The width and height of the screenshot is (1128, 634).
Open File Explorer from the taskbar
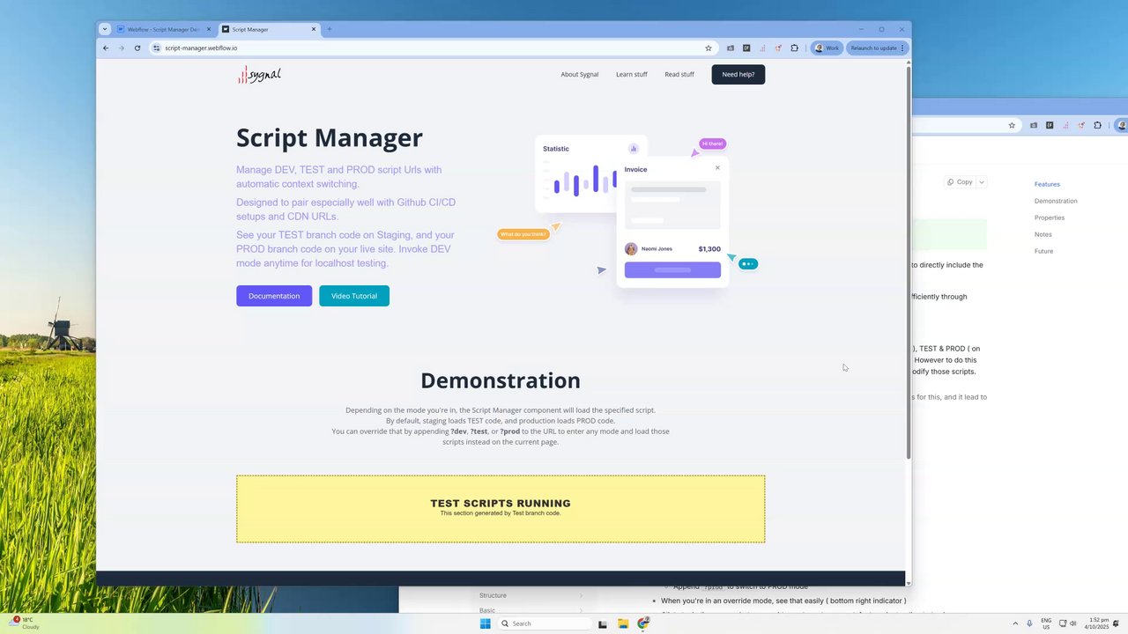pos(623,623)
